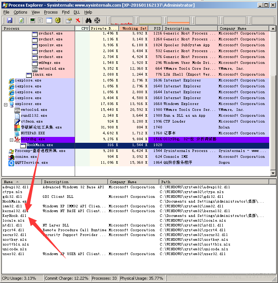Toggle the Show Process Tree icon

pos(41,21)
